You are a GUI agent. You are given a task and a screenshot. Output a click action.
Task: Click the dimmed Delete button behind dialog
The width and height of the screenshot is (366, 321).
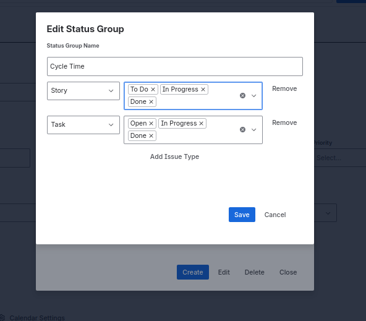pos(255,272)
